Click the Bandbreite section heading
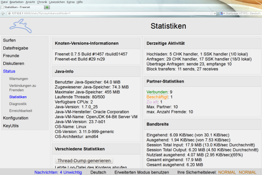Screen dimensions: 262x175 [x=158, y=124]
